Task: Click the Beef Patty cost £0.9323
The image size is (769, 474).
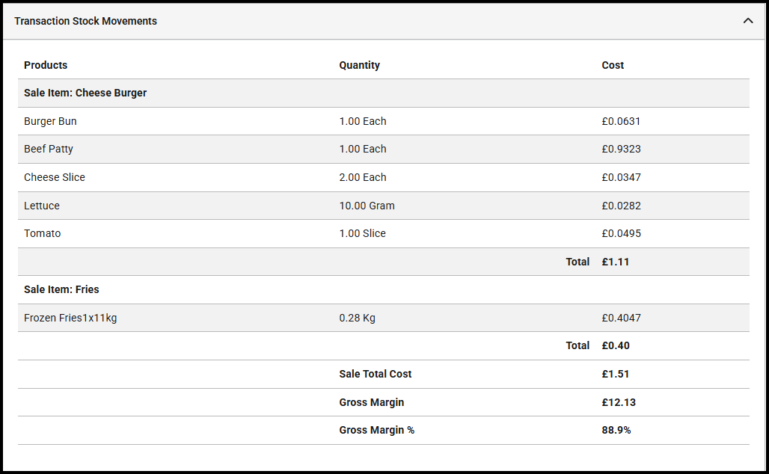Action: tap(621, 149)
